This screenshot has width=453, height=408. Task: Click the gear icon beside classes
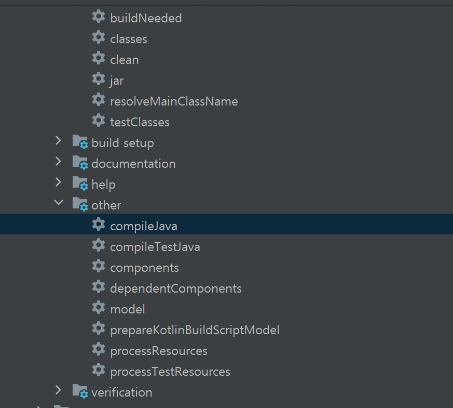click(x=99, y=37)
